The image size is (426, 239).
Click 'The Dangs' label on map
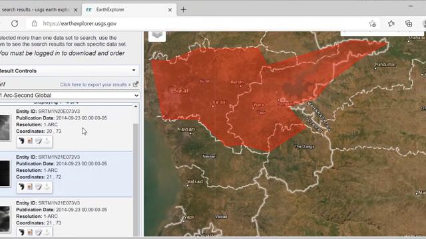coord(304,147)
